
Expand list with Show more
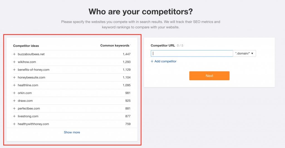point(72,132)
